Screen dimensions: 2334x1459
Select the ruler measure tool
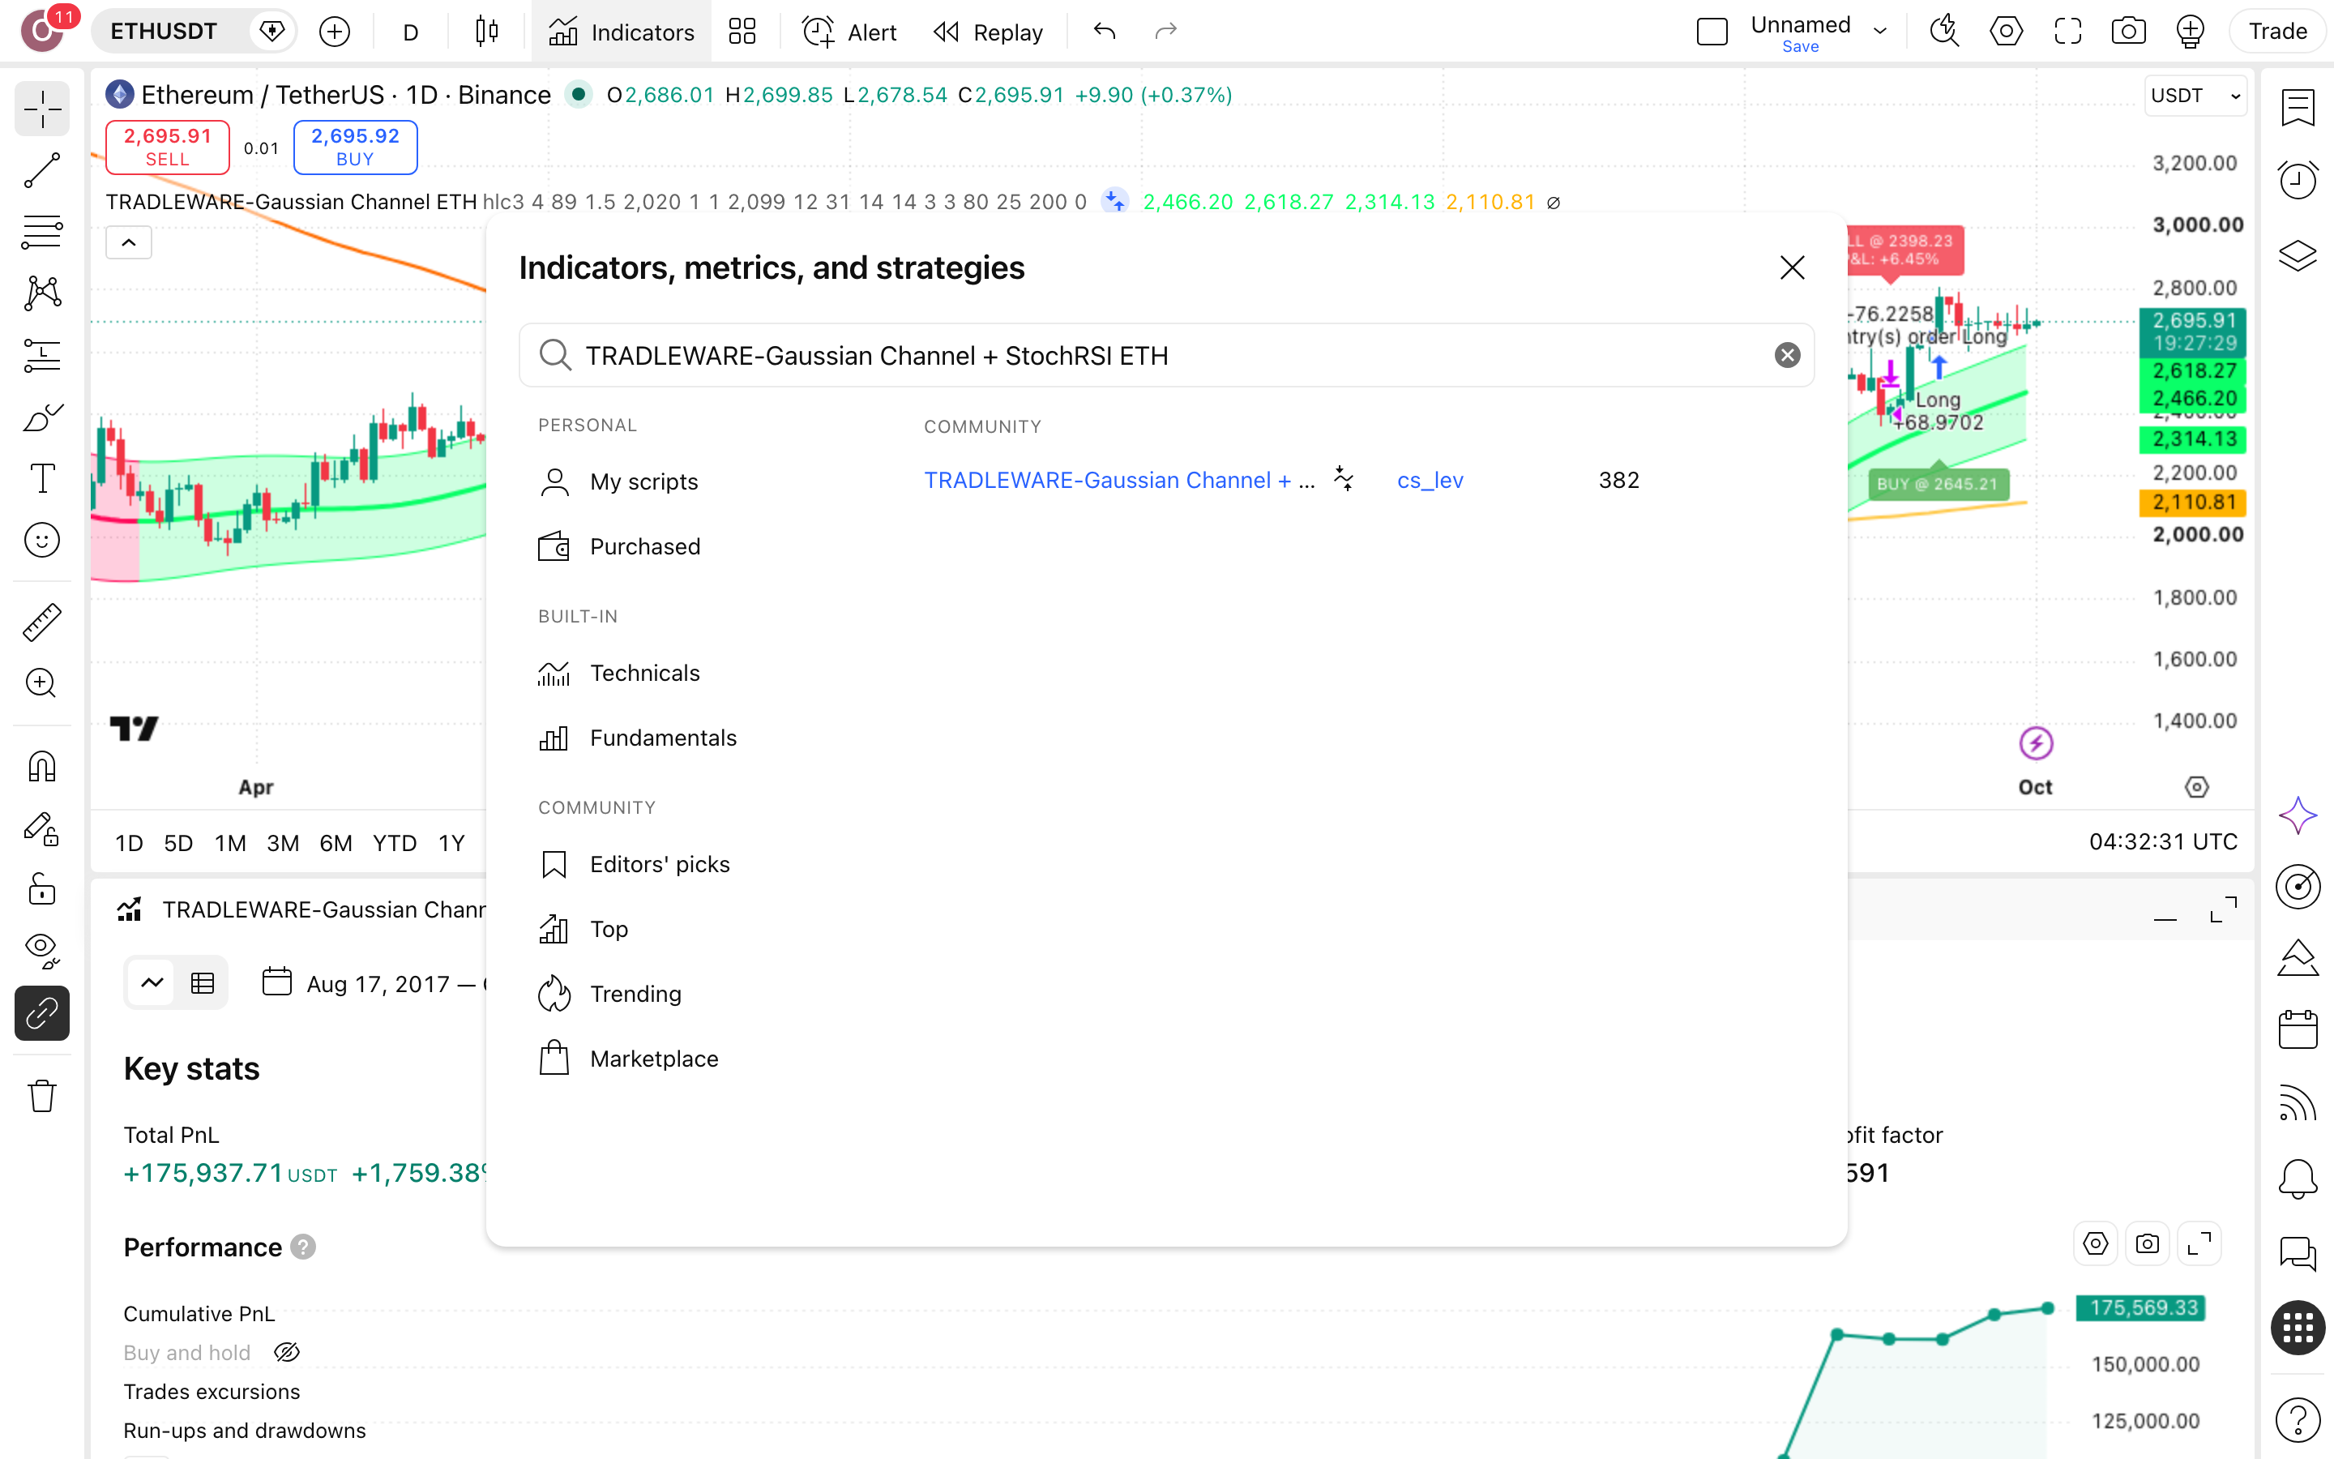click(x=41, y=623)
